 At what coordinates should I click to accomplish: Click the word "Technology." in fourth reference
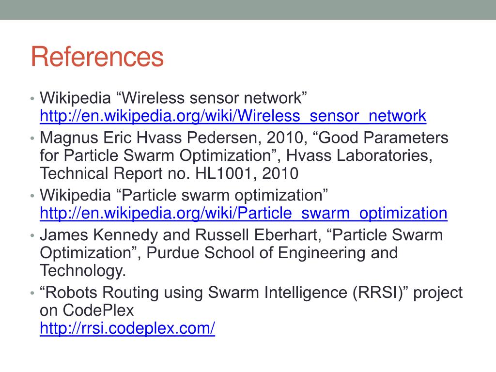83,271
